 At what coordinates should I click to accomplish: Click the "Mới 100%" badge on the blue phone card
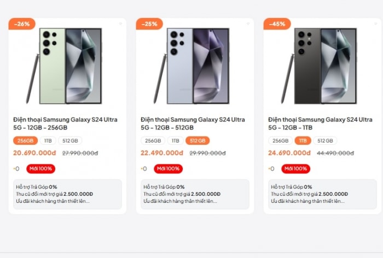[x=169, y=169]
